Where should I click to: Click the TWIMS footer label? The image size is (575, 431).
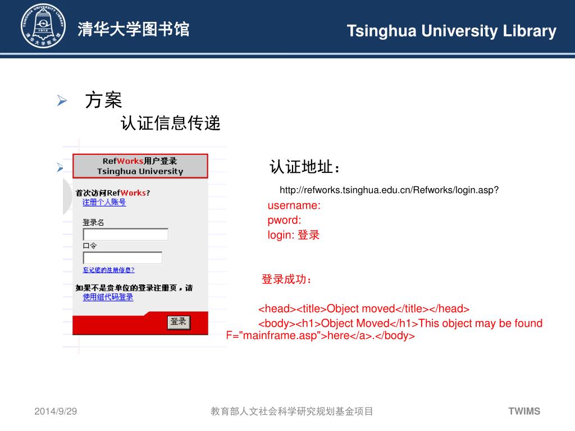(524, 411)
